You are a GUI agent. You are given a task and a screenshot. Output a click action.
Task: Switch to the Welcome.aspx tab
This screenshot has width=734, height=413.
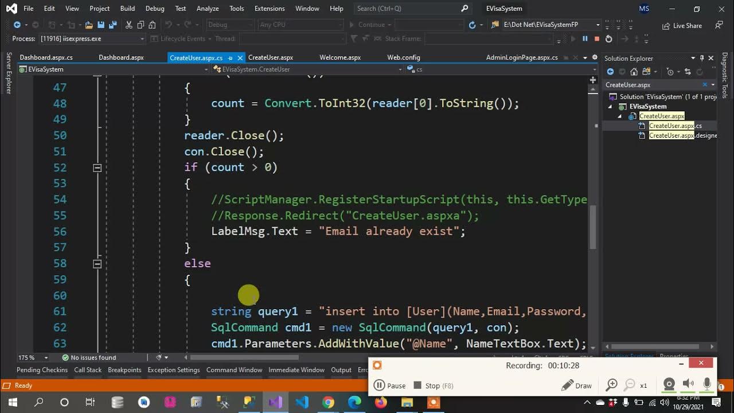click(340, 57)
